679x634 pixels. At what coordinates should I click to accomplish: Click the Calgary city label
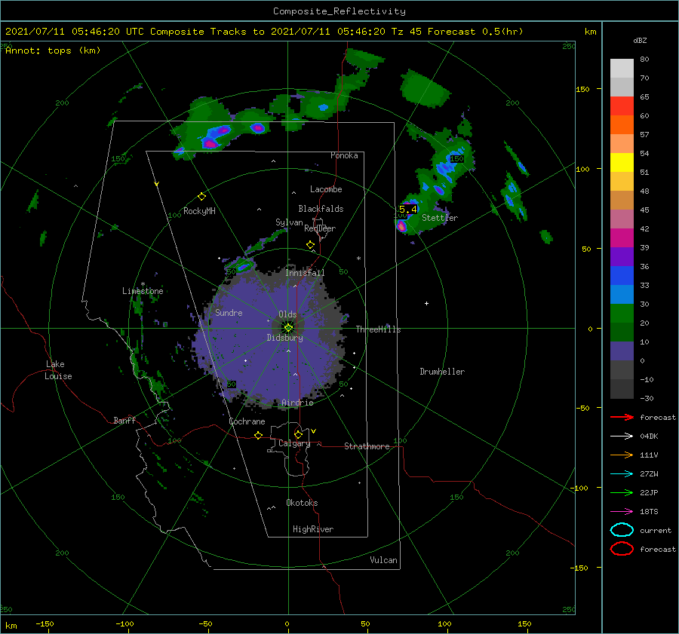tap(294, 443)
